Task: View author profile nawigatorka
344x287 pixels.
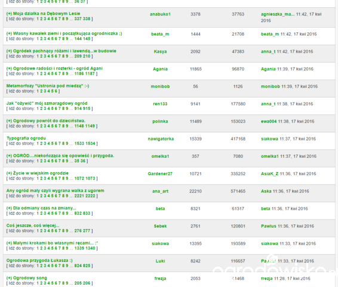Action: coord(161,139)
